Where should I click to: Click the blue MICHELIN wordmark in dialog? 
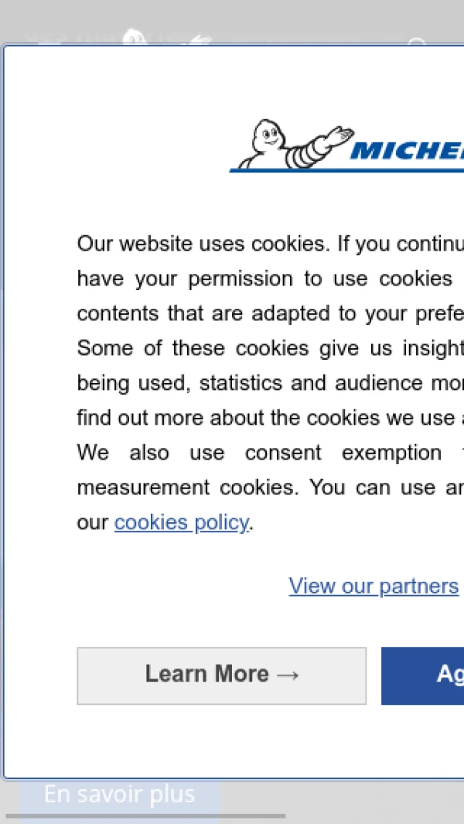(x=408, y=151)
